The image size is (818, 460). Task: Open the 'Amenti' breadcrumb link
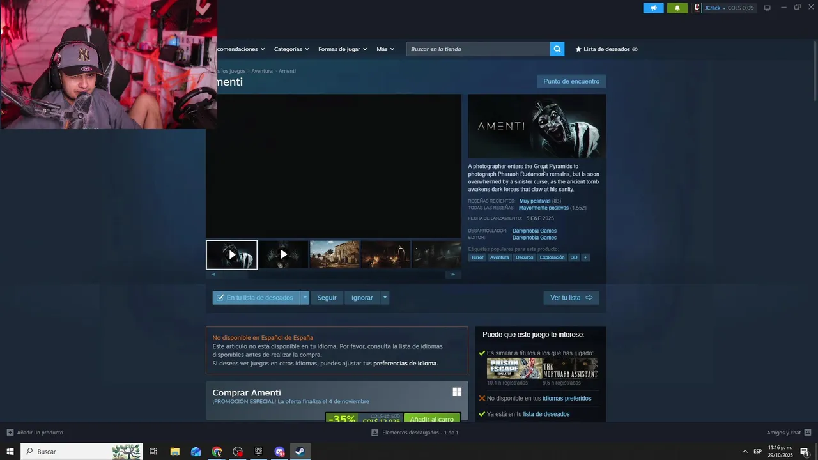287,71
